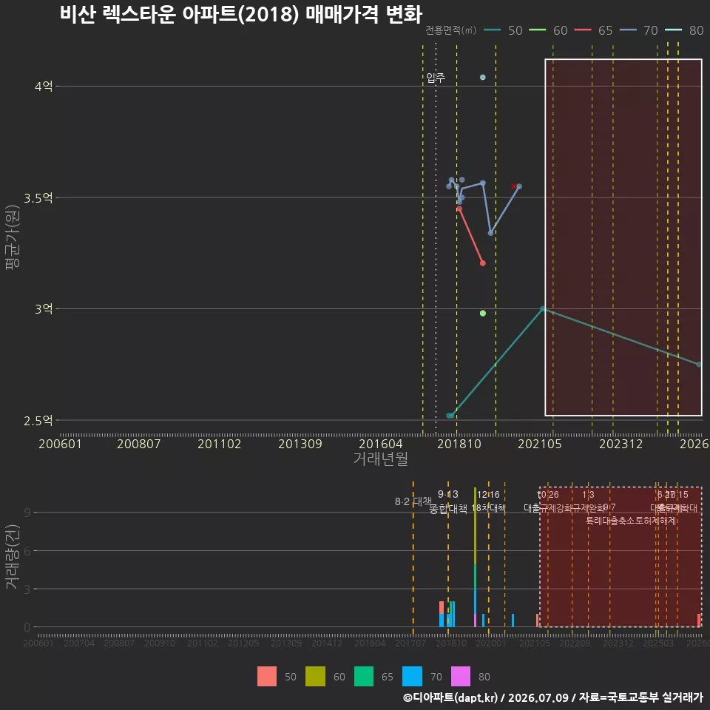This screenshot has width=710, height=710.
Task: Click the 거래량(건) axis title
Action: [x=12, y=557]
